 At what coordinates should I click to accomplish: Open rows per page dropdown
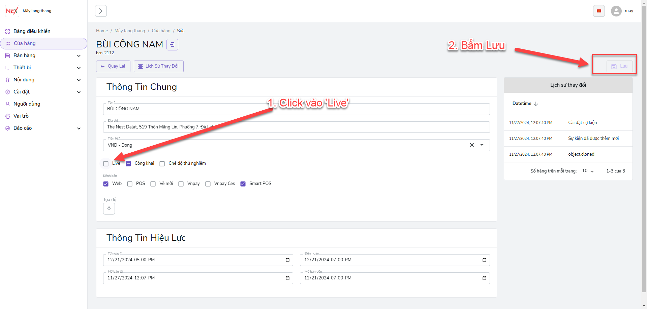(588, 171)
